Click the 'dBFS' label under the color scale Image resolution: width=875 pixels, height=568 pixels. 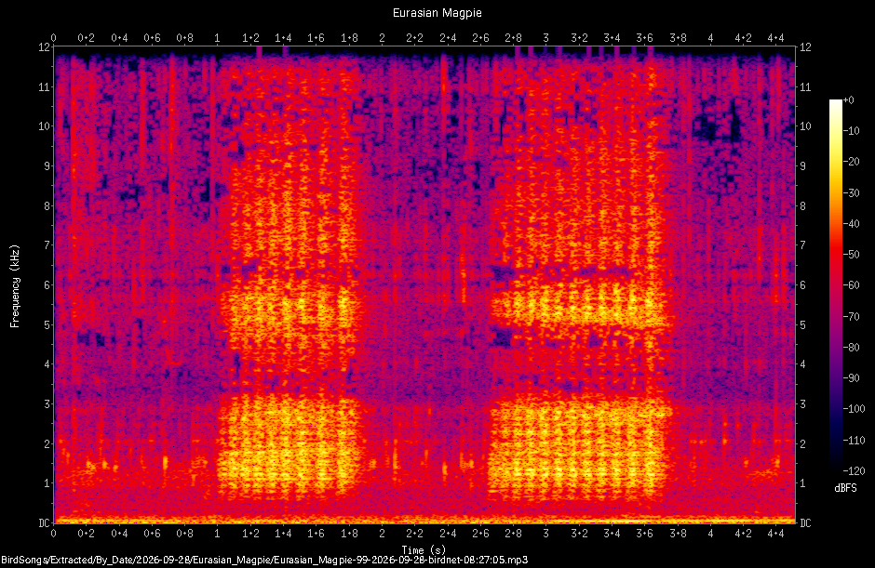pyautogui.click(x=845, y=488)
